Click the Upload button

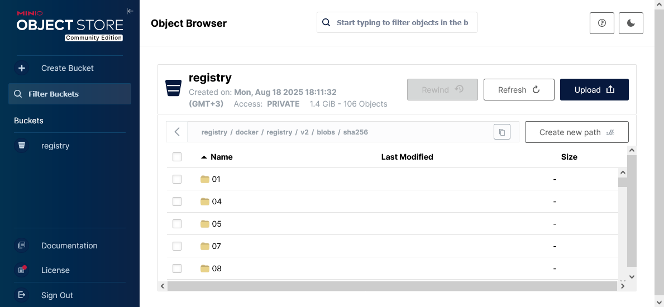(x=594, y=90)
